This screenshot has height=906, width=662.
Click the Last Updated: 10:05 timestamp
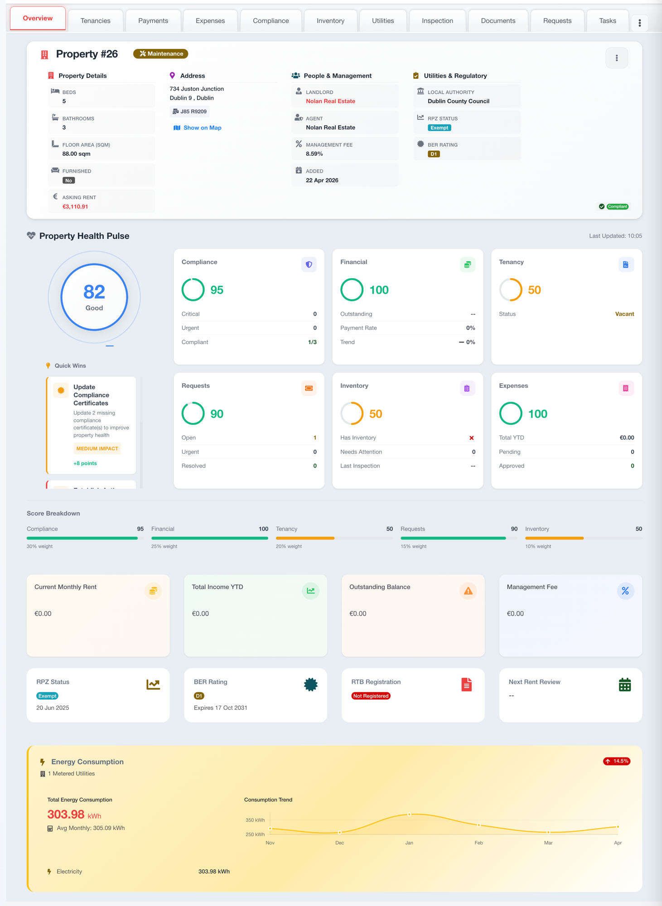pyautogui.click(x=615, y=236)
